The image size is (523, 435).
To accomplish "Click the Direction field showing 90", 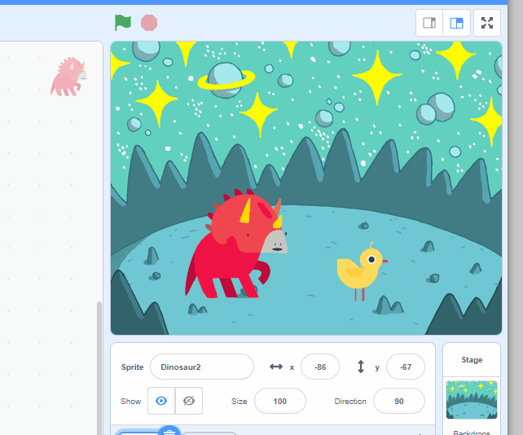I will [399, 401].
